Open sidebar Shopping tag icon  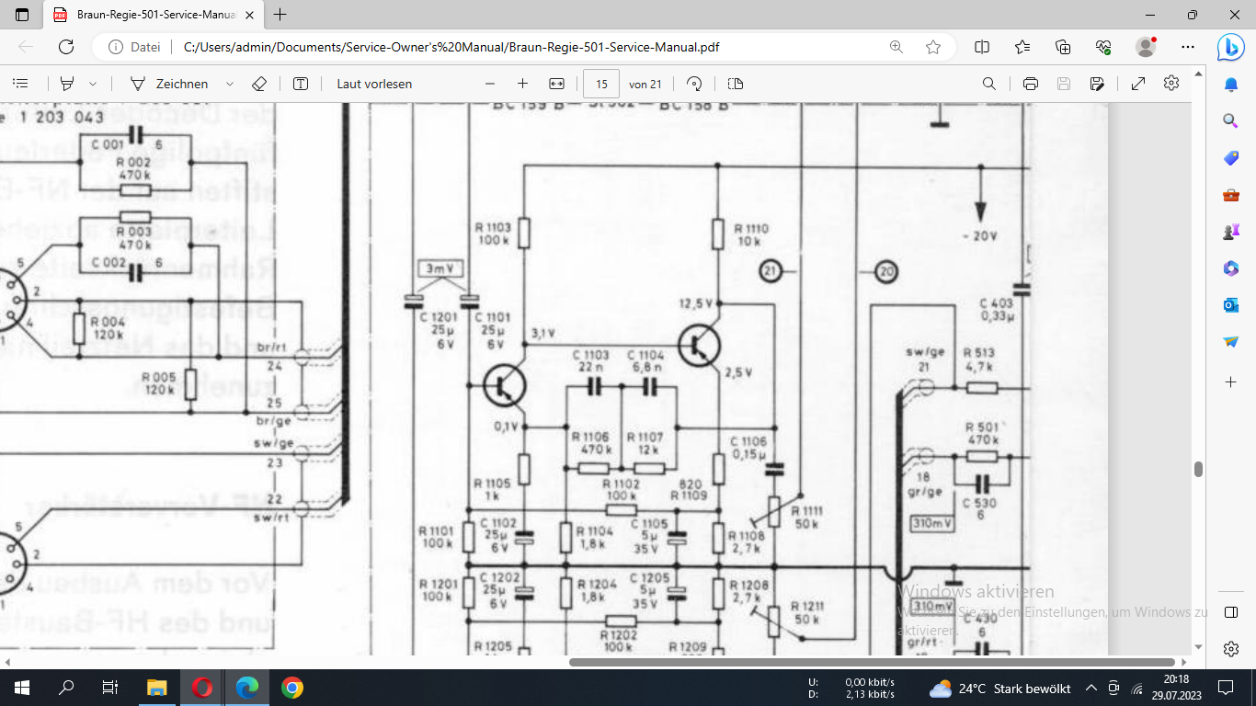click(x=1231, y=158)
